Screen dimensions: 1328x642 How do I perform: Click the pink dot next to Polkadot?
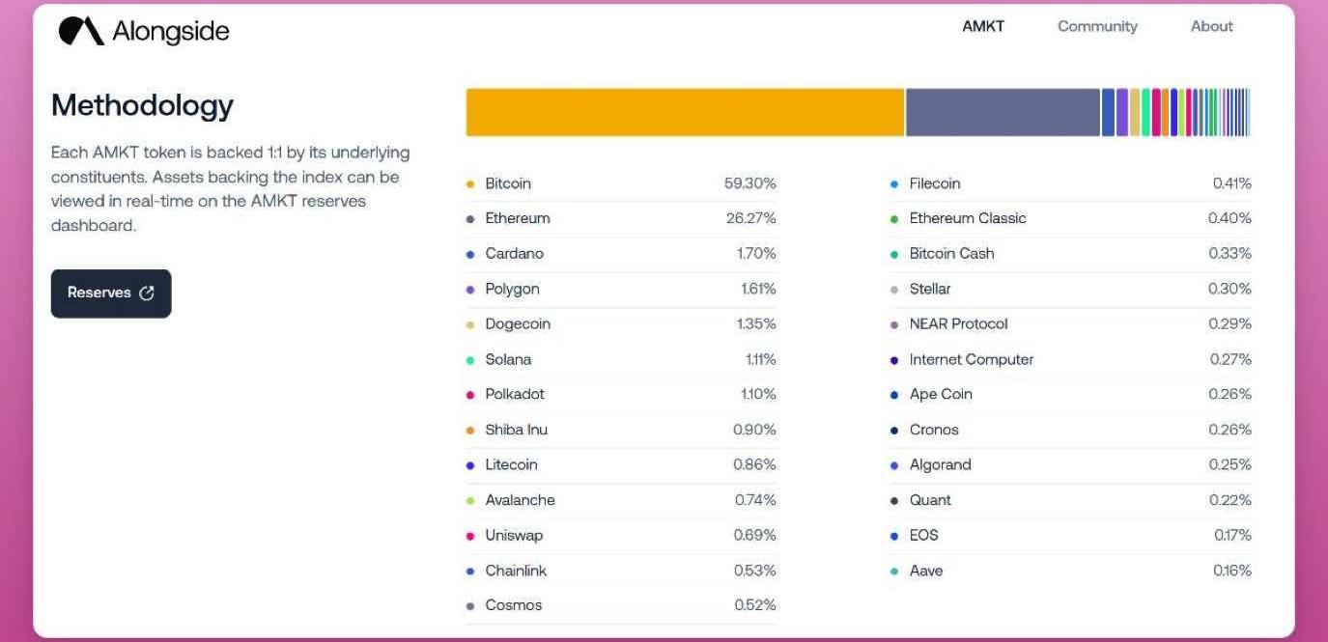(x=470, y=395)
